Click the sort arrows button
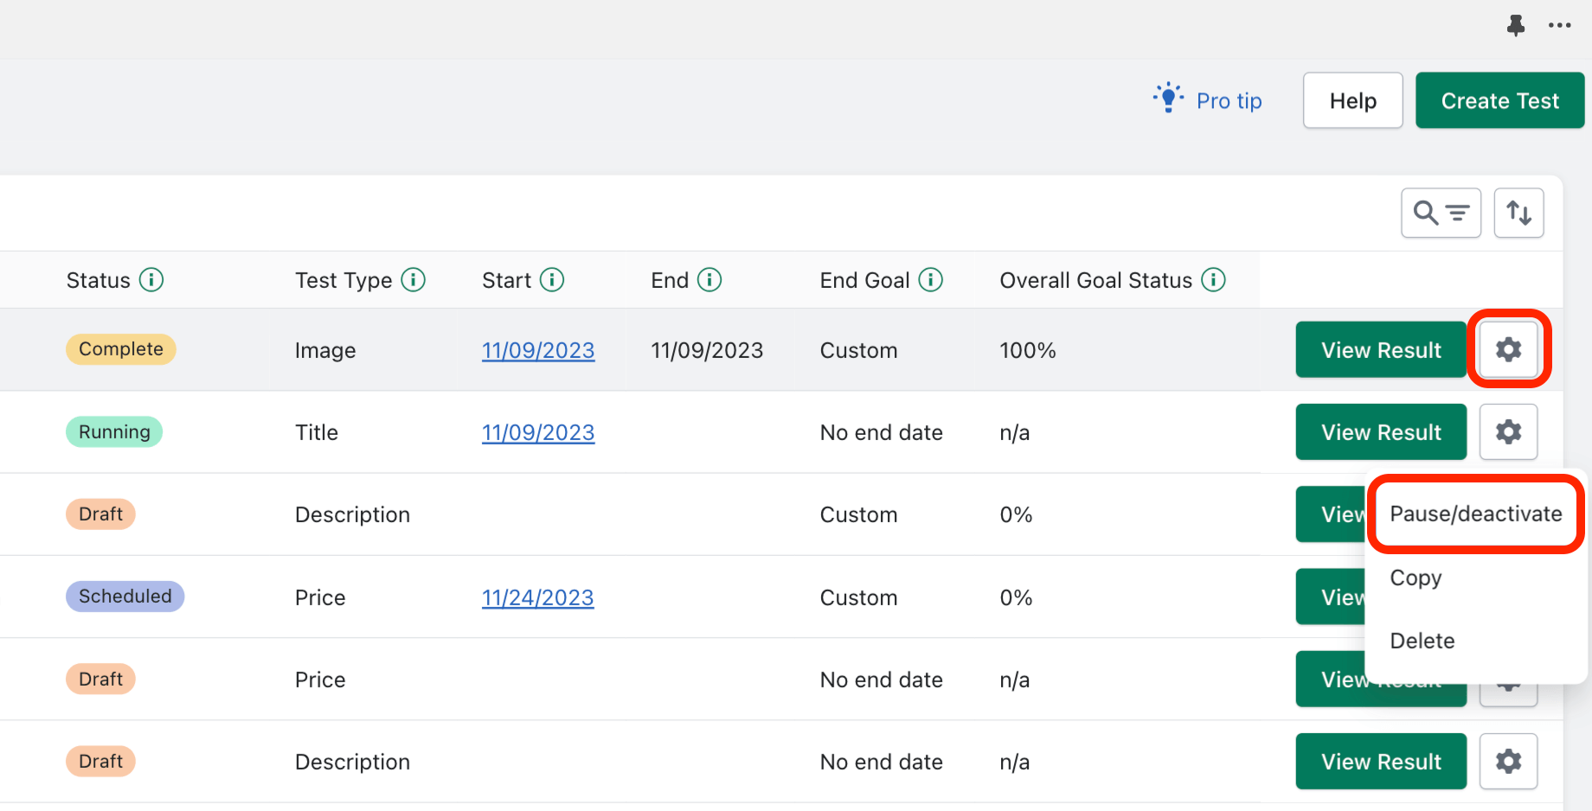Image resolution: width=1592 pixels, height=811 pixels. tap(1518, 213)
